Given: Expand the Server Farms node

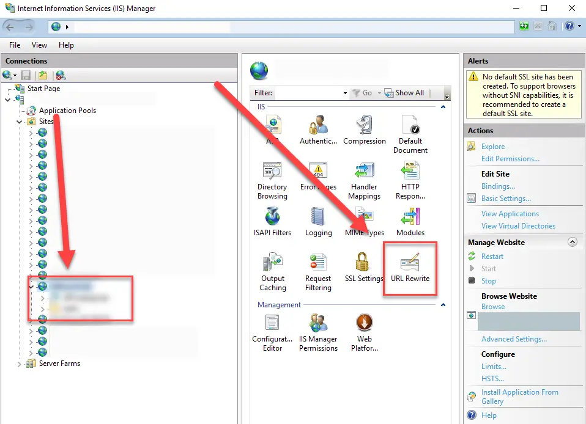Looking at the screenshot, I should [x=19, y=364].
